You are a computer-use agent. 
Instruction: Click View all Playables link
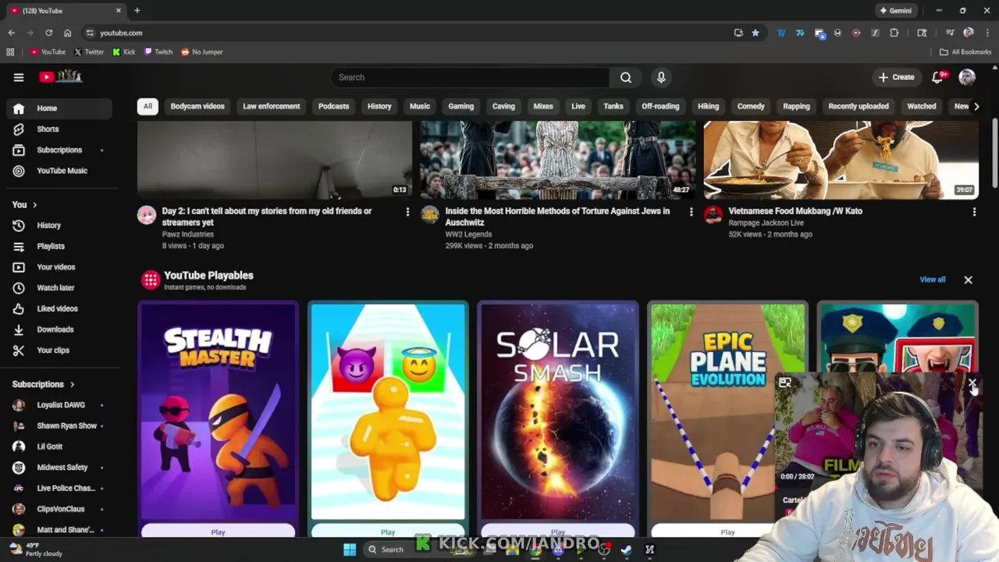click(932, 279)
